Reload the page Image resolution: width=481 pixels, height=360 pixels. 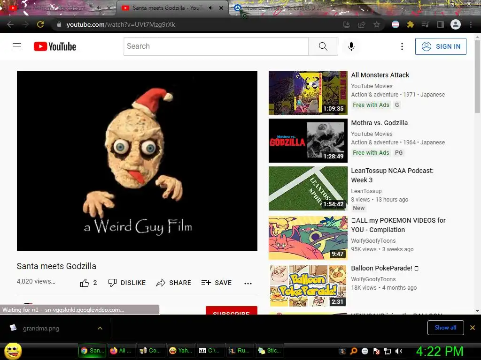[x=40, y=24]
